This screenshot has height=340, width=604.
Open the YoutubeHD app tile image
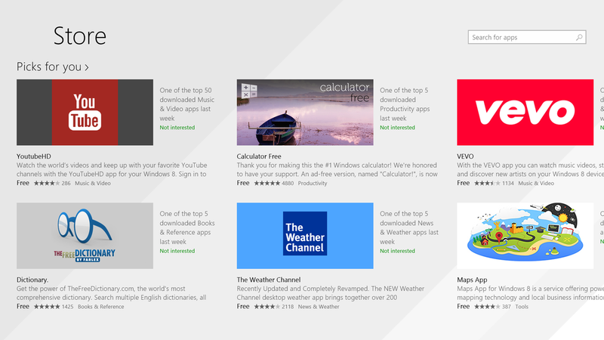click(85, 112)
